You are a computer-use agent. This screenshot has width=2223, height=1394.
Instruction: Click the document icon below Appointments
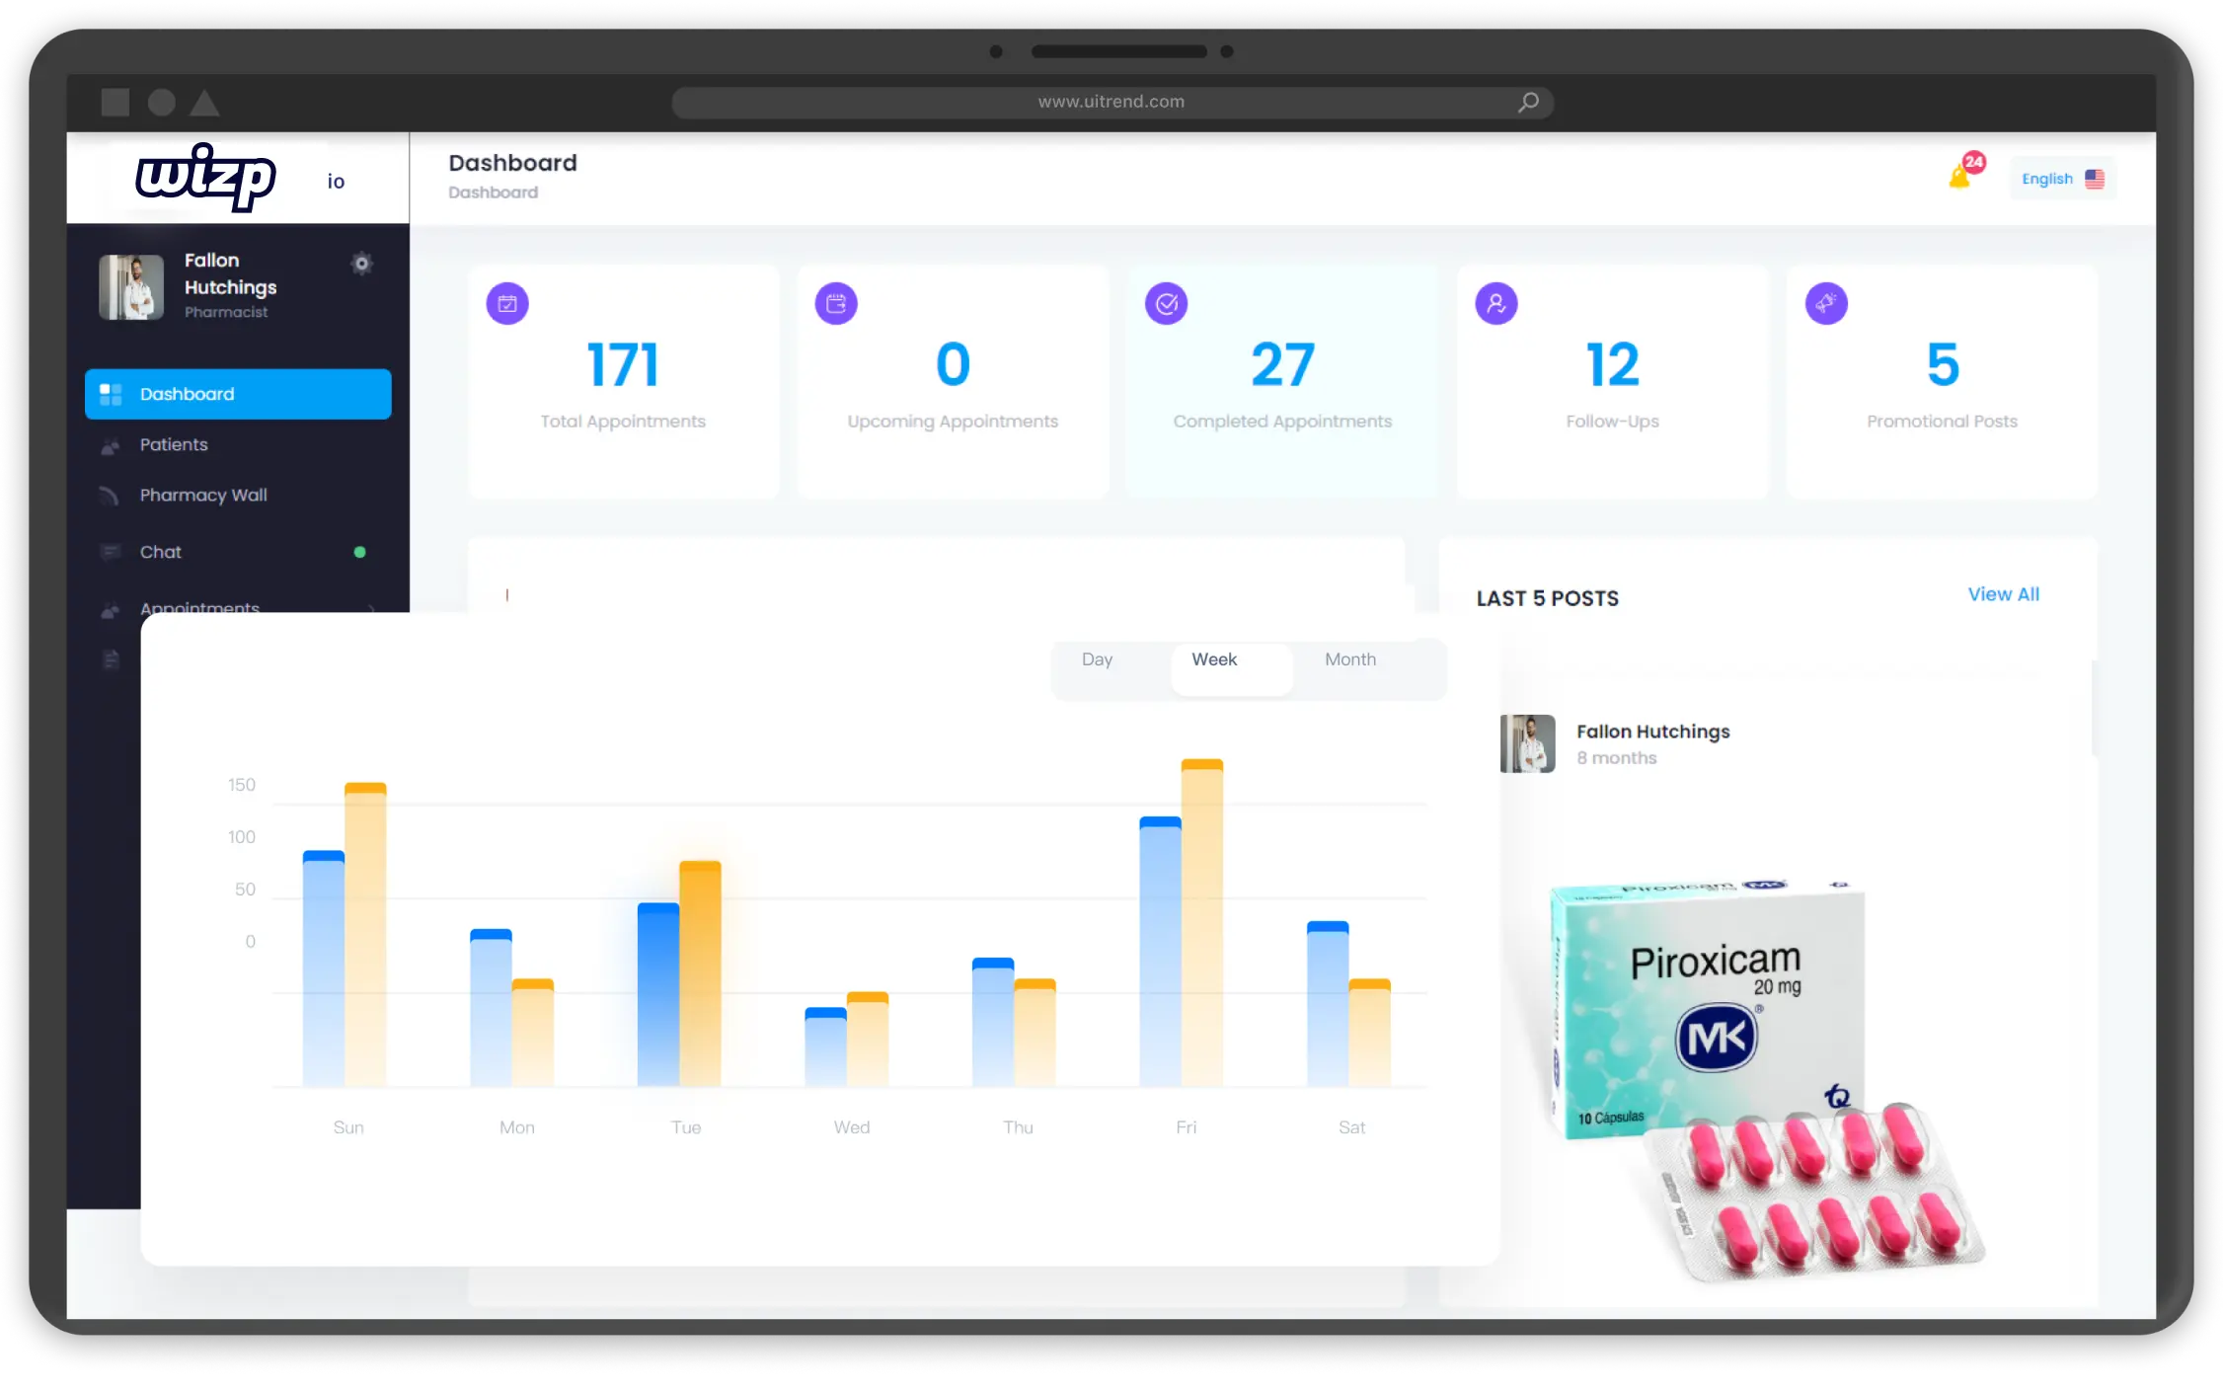tap(112, 659)
